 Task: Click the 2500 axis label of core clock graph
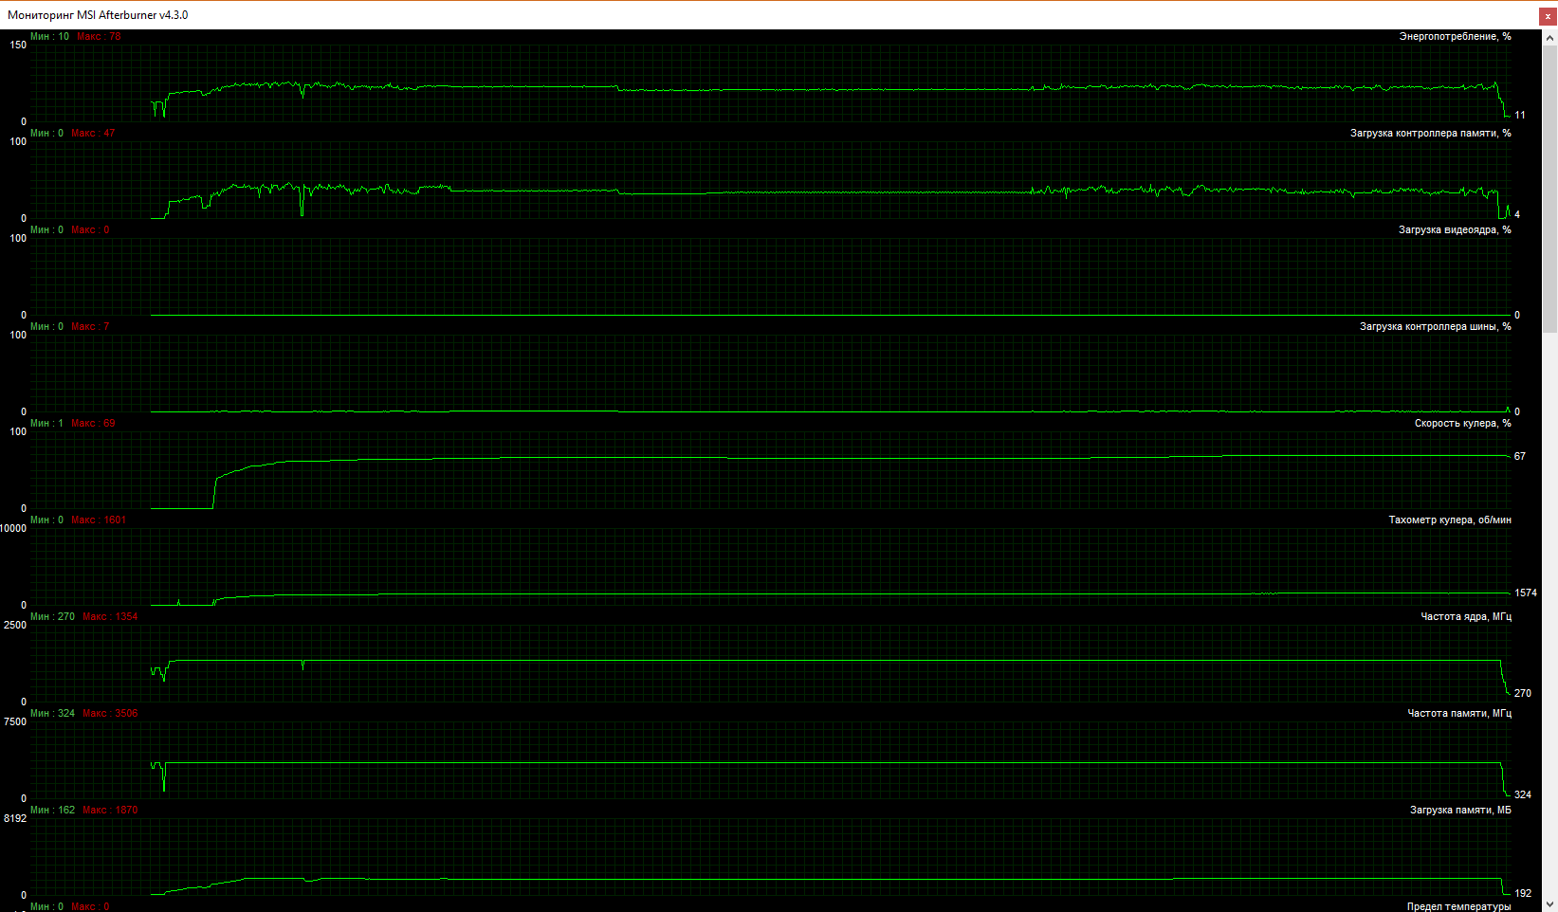click(15, 625)
